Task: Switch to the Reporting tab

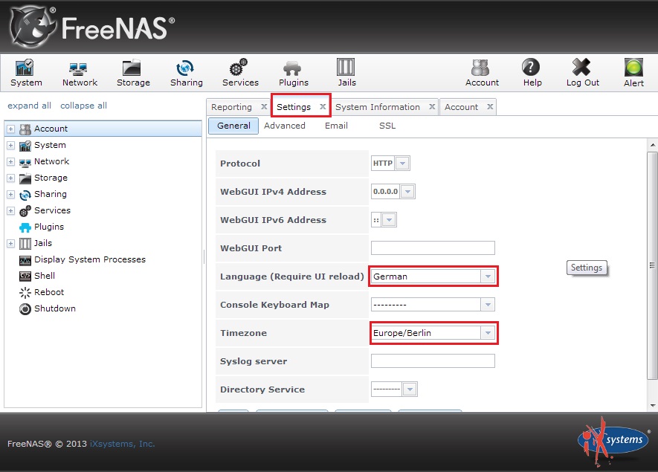Action: click(x=232, y=107)
